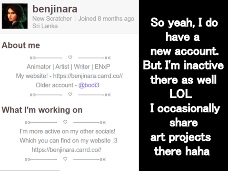Screen dimensions: 228x171
Task: Click the I'm more active on my other socials line
Action: tap(68, 132)
